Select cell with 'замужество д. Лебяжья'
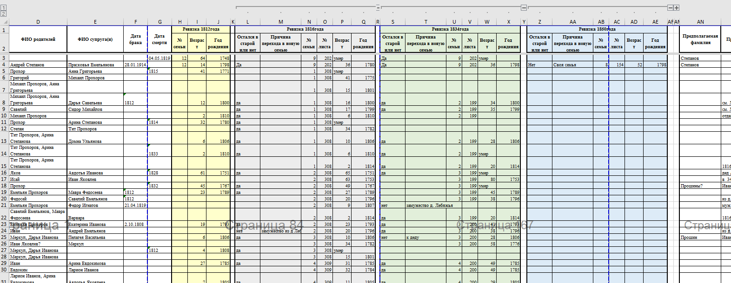Viewport: 731px width, 283px height. pyautogui.click(x=425, y=205)
